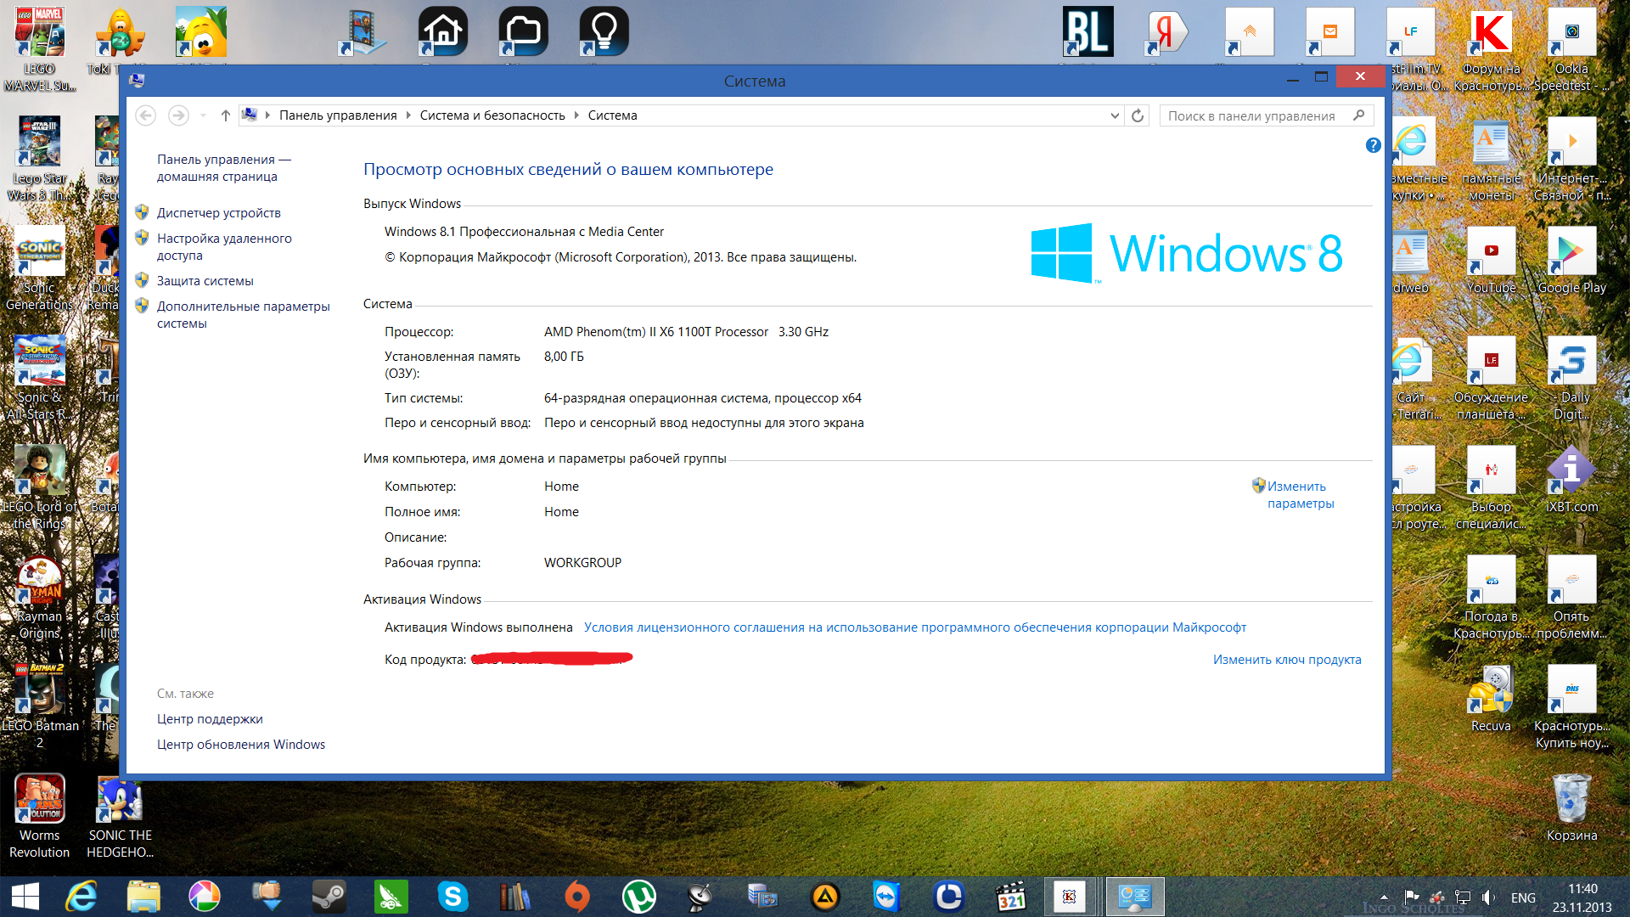Open 'Диспетчер устройств' link

pyautogui.click(x=218, y=213)
